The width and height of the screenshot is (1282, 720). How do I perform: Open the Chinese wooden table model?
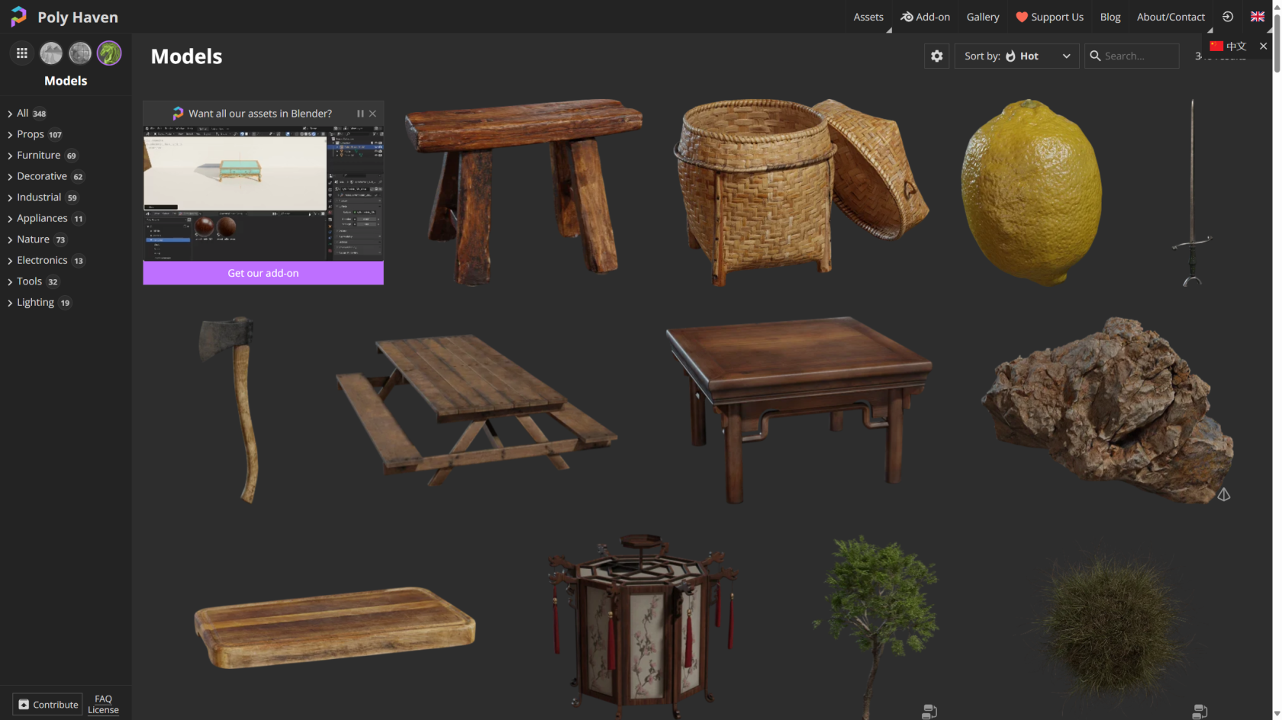(798, 410)
